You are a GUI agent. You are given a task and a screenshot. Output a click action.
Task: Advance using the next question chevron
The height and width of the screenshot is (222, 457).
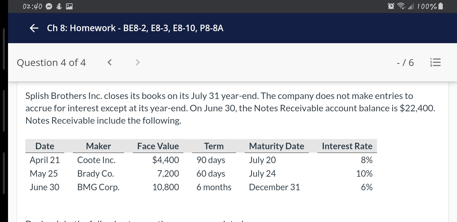137,62
